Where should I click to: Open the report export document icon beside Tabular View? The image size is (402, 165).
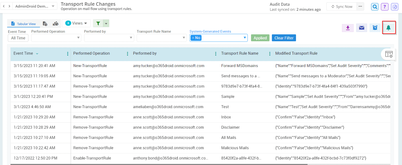[45, 24]
